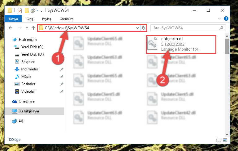Refresh the SysWOW64 folder view
This screenshot has width=238, height=151.
(143, 28)
